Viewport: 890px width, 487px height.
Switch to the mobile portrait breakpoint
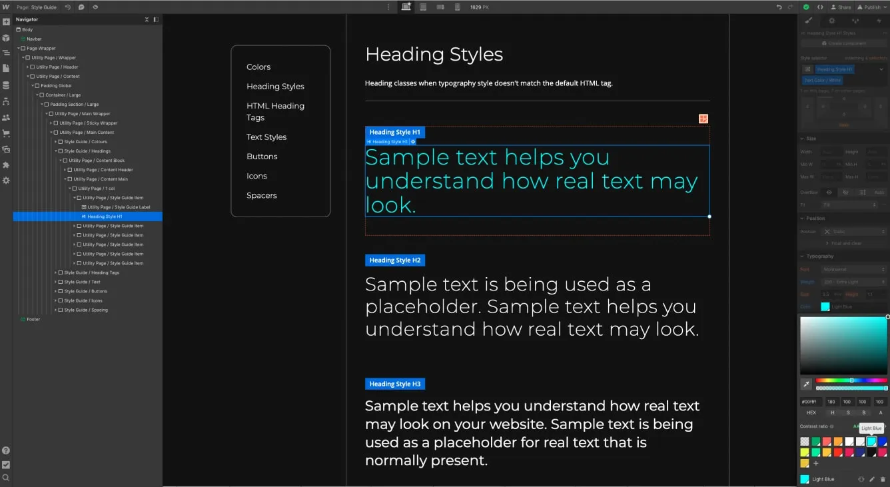[x=458, y=7]
